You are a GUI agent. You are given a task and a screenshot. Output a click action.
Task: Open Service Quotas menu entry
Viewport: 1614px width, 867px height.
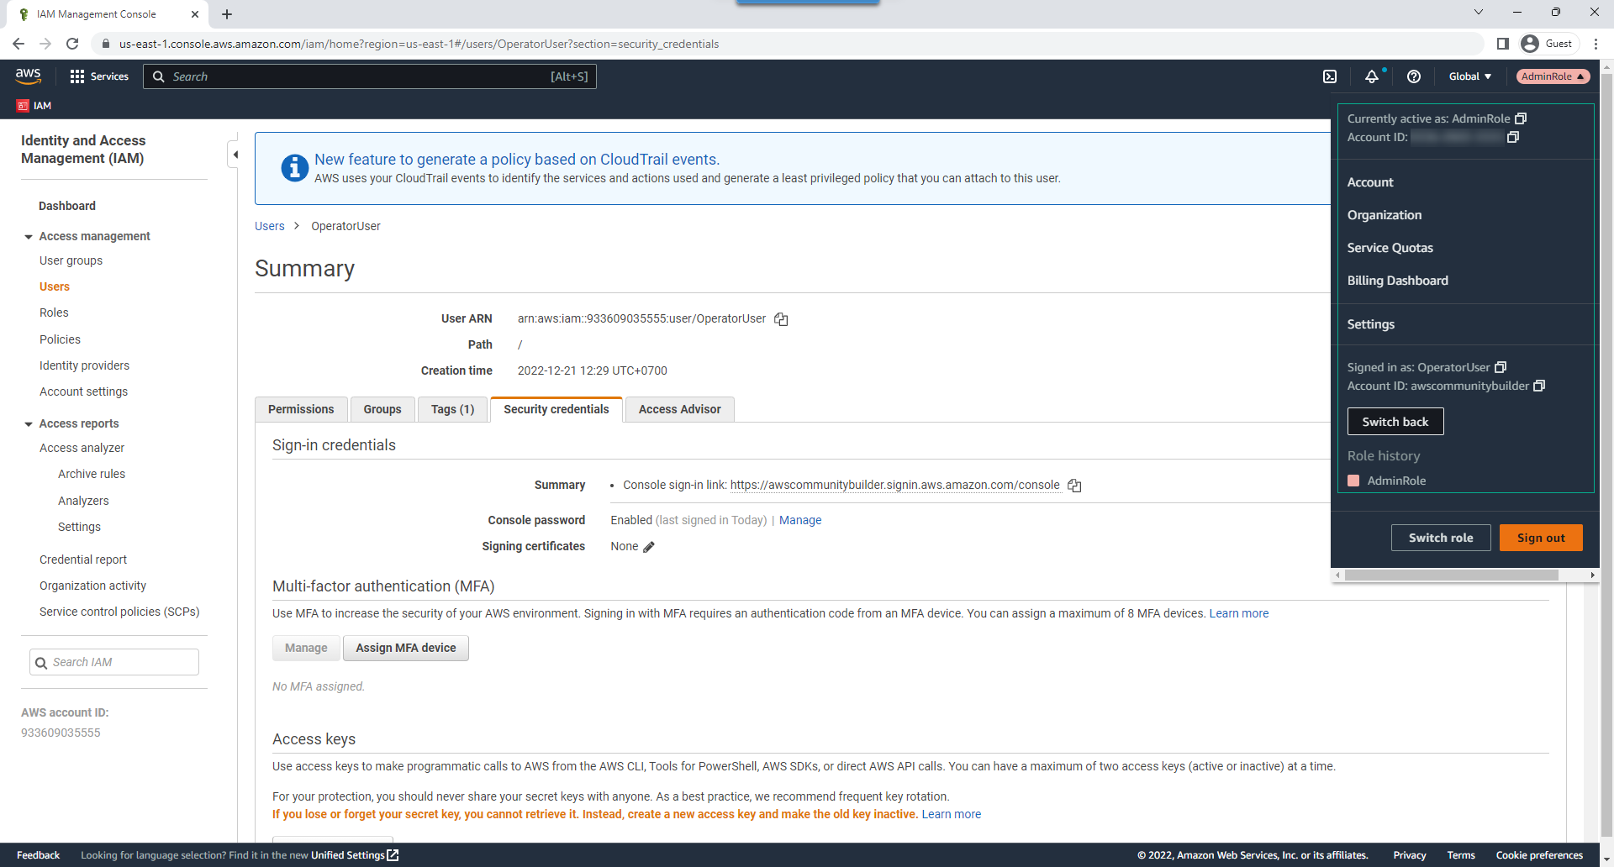[1390, 248]
